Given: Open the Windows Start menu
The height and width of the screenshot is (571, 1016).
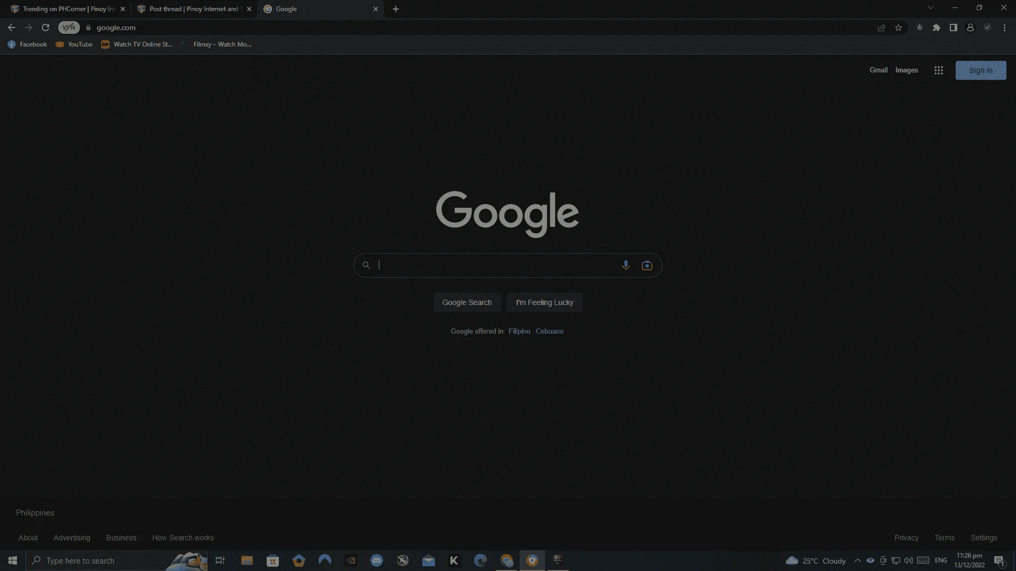Looking at the screenshot, I should pyautogui.click(x=13, y=560).
